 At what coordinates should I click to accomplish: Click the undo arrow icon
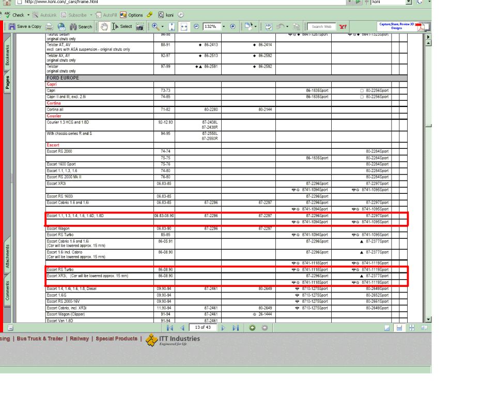coord(280,26)
